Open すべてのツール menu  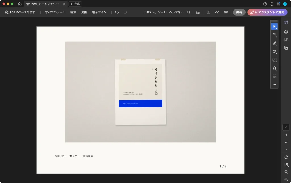[x=55, y=12]
